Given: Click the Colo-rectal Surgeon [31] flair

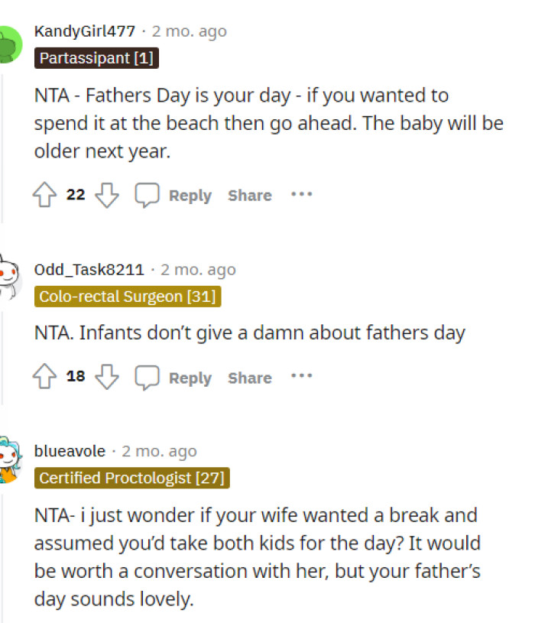Looking at the screenshot, I should (x=127, y=297).
